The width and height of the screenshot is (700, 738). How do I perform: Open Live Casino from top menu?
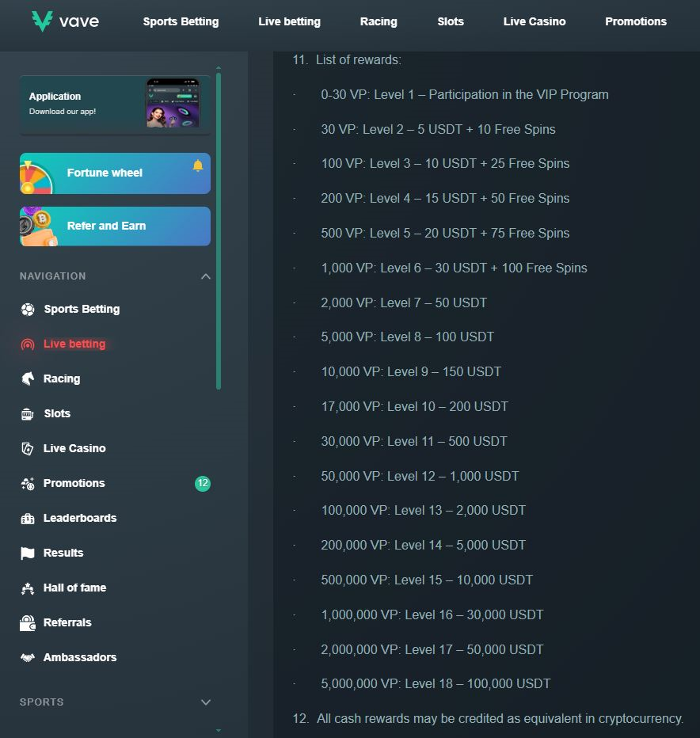534,21
